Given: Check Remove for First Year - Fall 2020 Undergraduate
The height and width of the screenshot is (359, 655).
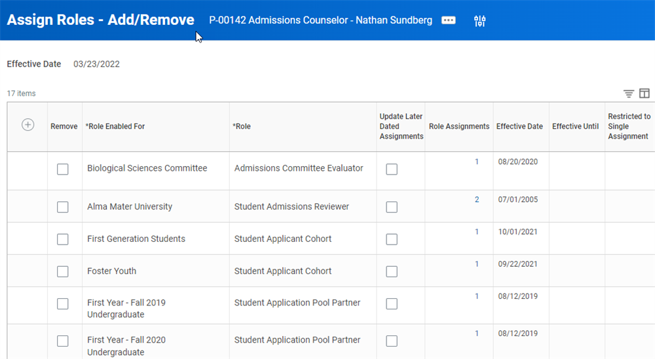Looking at the screenshot, I should click(63, 341).
